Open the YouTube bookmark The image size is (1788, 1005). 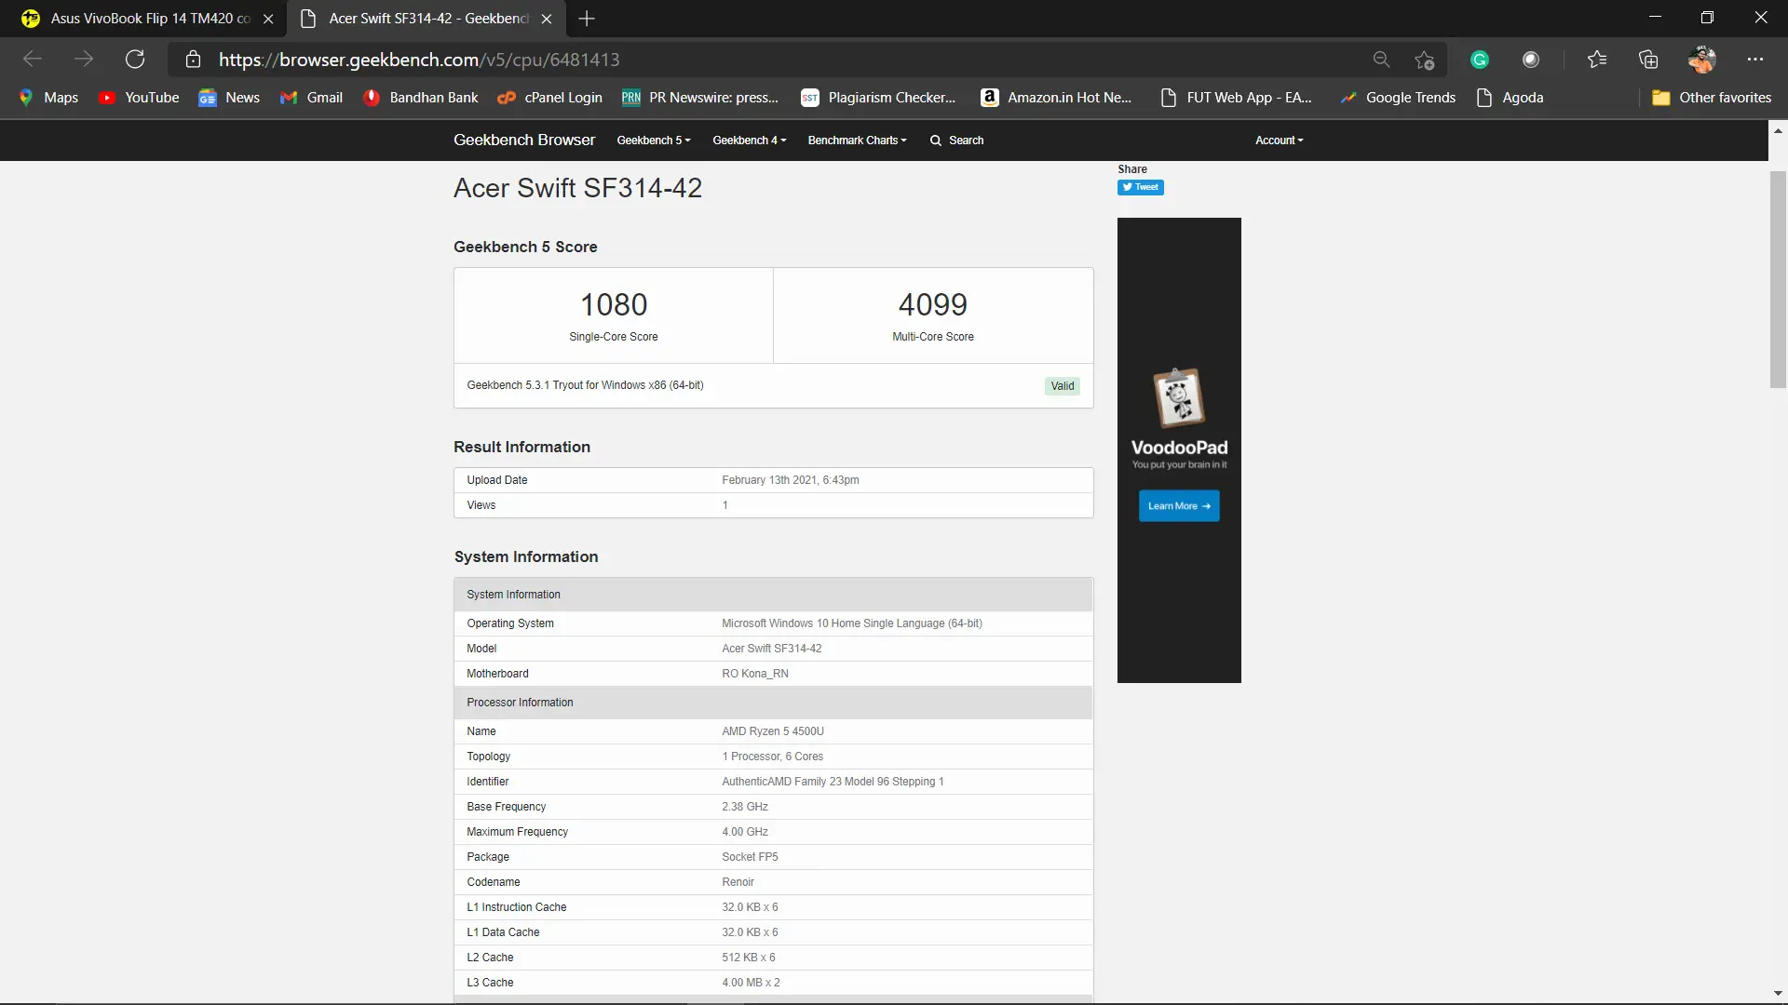tap(139, 98)
